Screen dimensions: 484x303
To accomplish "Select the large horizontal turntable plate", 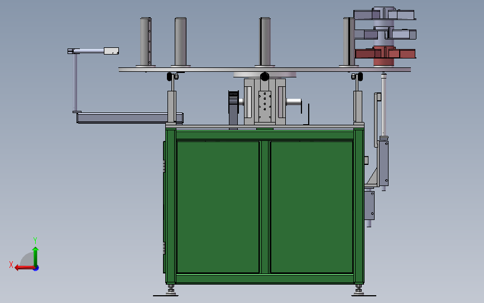I will 265,70.
